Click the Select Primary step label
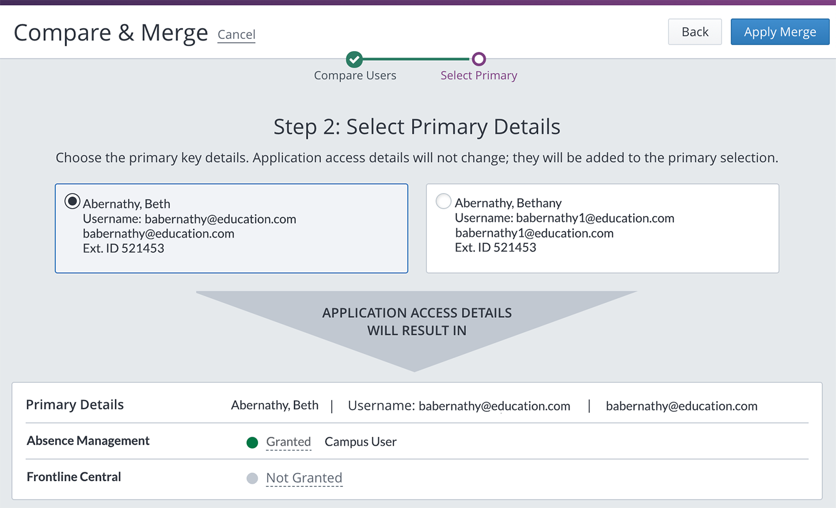Viewport: 836px width, 508px height. tap(479, 76)
